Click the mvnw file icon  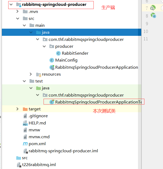[x=25, y=130]
